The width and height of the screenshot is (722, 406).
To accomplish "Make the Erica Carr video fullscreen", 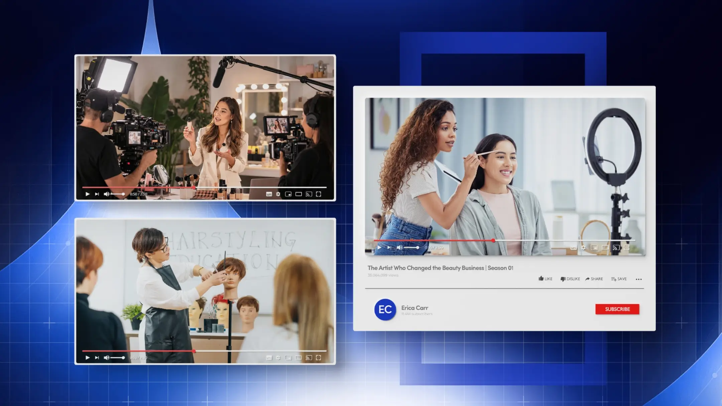I will [x=627, y=248].
